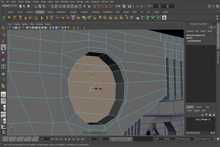Select the gun_18:trigger_01 layer name
Viewport: 220px width, 147px height.
coord(203,119)
